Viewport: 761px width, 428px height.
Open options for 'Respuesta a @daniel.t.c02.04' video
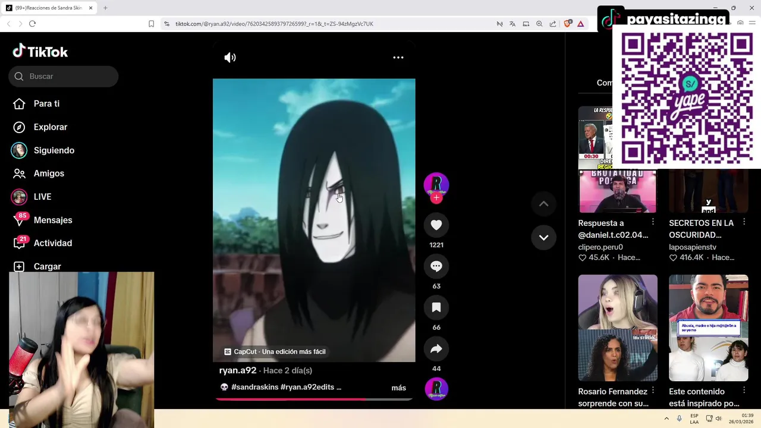(653, 222)
